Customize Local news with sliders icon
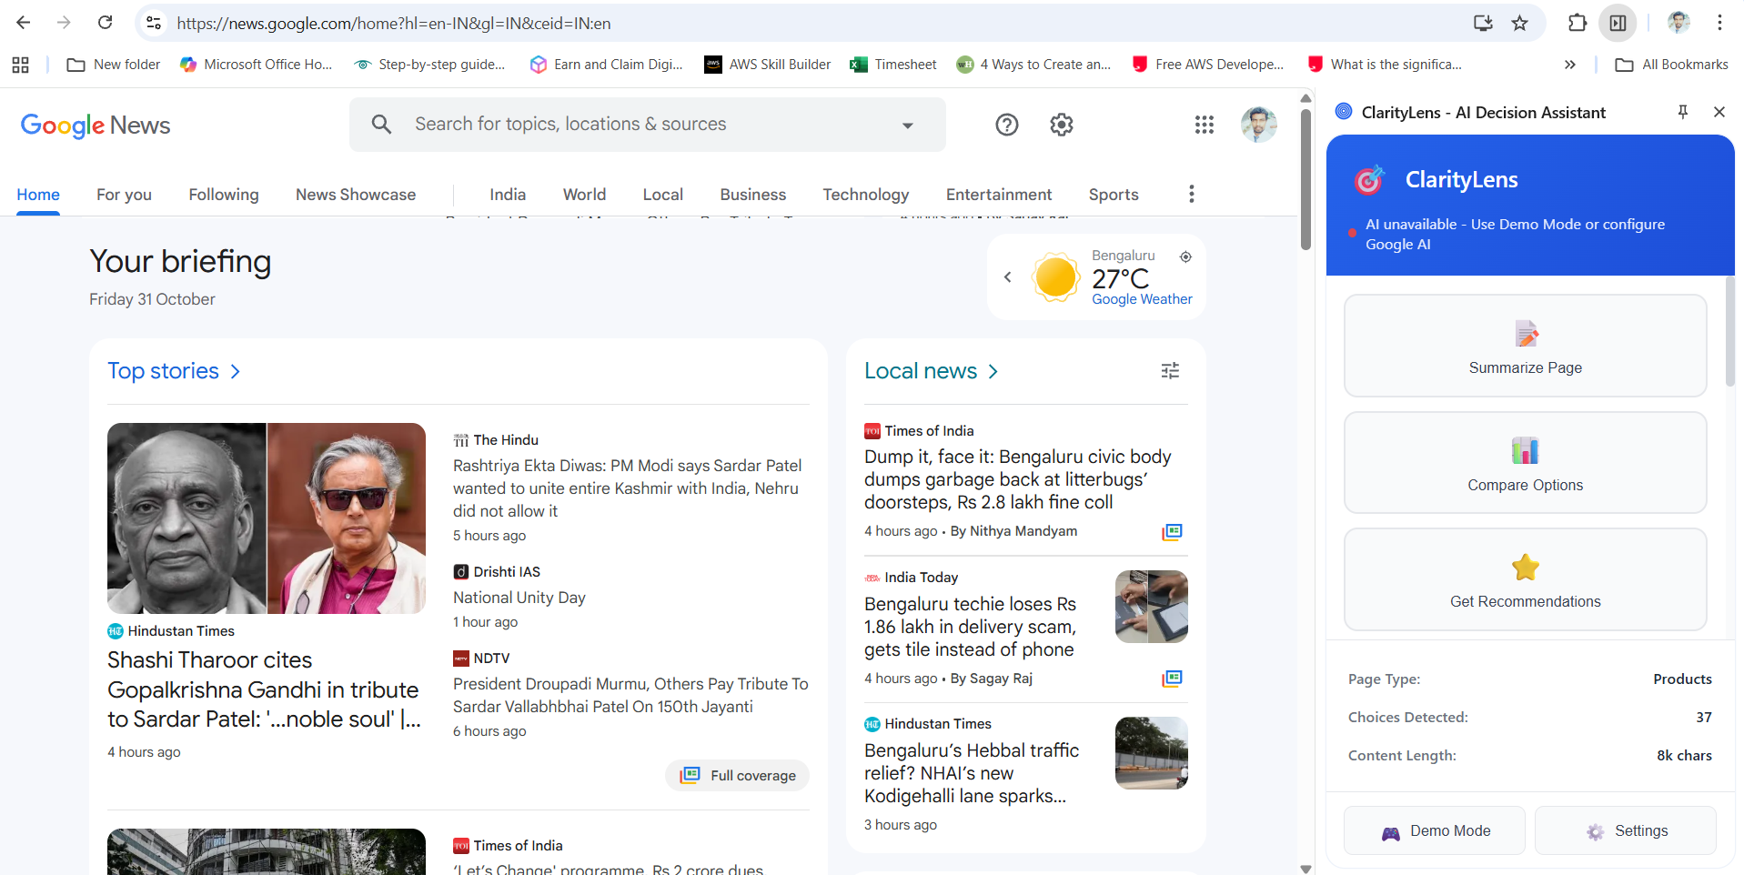 click(1170, 371)
